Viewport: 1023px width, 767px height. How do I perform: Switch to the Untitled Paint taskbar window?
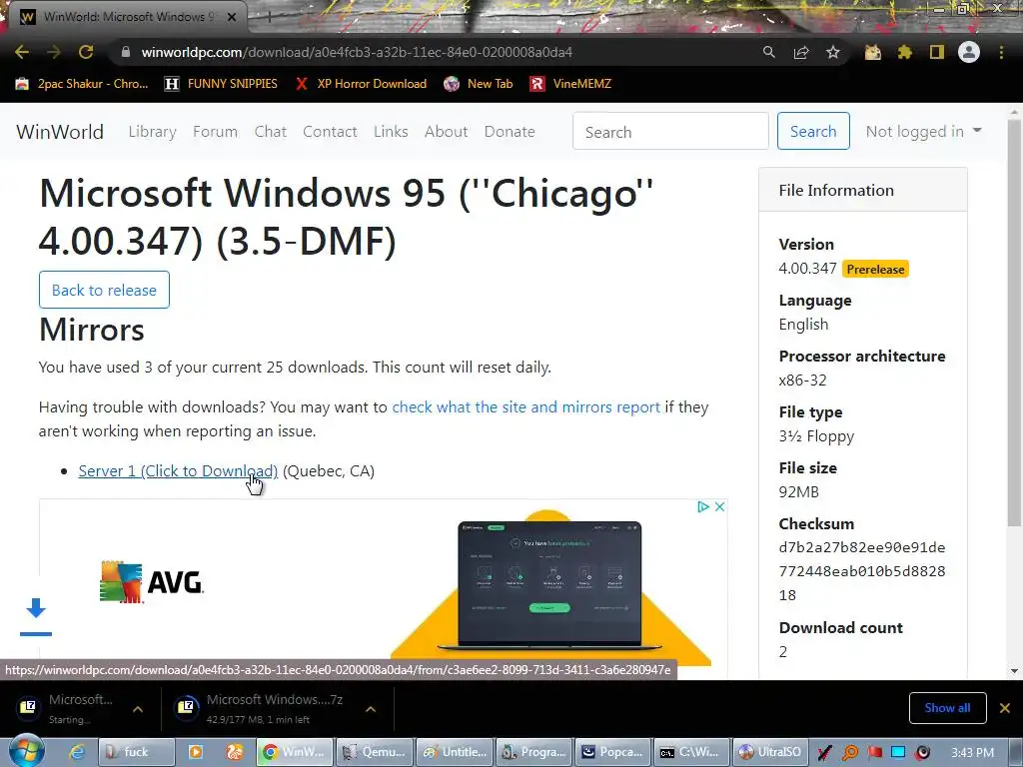(x=455, y=752)
